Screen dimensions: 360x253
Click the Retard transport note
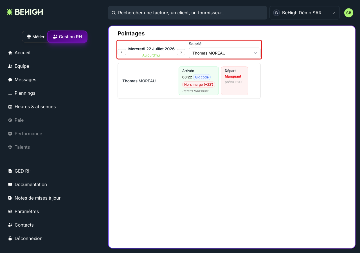coord(195,91)
